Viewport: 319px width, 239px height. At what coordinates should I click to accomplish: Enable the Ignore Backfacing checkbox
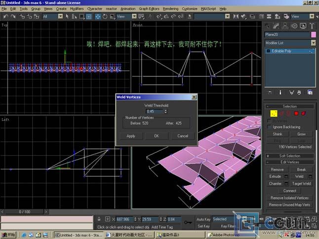click(x=269, y=127)
